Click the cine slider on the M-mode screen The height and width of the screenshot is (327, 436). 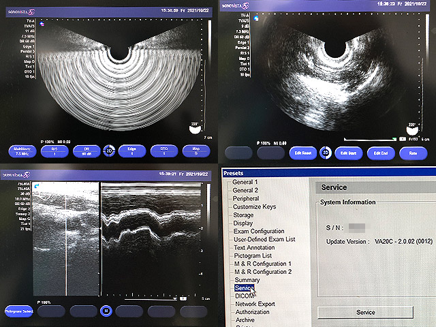pyautogui.click(x=151, y=299)
